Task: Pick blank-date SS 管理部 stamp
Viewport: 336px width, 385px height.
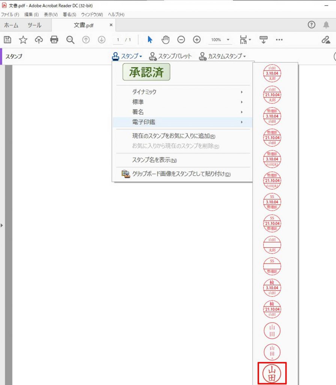Action: tap(272, 266)
